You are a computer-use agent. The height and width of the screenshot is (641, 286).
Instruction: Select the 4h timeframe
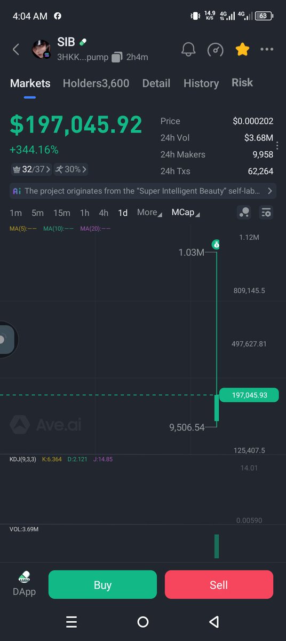104,213
